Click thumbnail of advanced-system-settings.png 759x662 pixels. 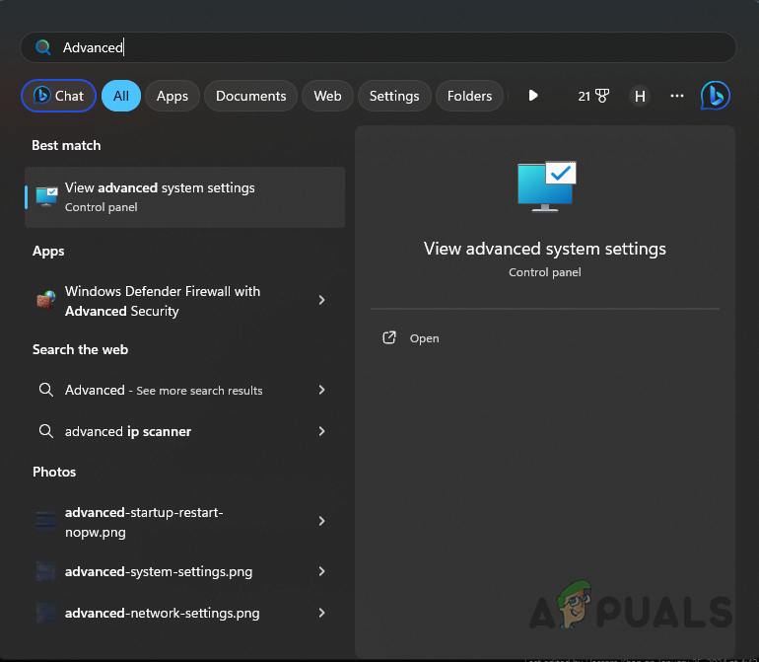[46, 571]
